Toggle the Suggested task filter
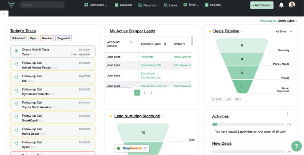 64,38
